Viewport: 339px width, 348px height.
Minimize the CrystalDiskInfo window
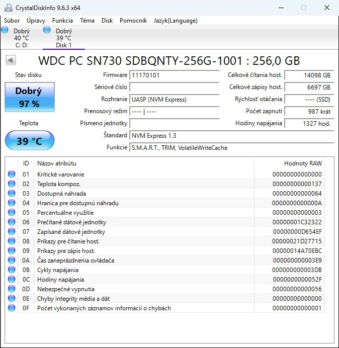coord(281,8)
